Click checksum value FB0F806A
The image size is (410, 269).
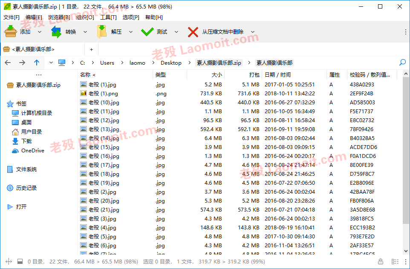point(362,201)
